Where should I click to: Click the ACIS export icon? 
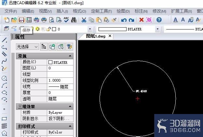[x=29, y=20]
